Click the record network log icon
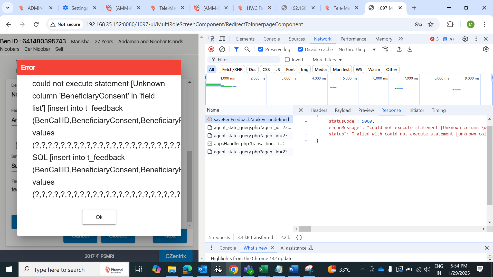Viewport: 493px width, 277px height. (211, 49)
